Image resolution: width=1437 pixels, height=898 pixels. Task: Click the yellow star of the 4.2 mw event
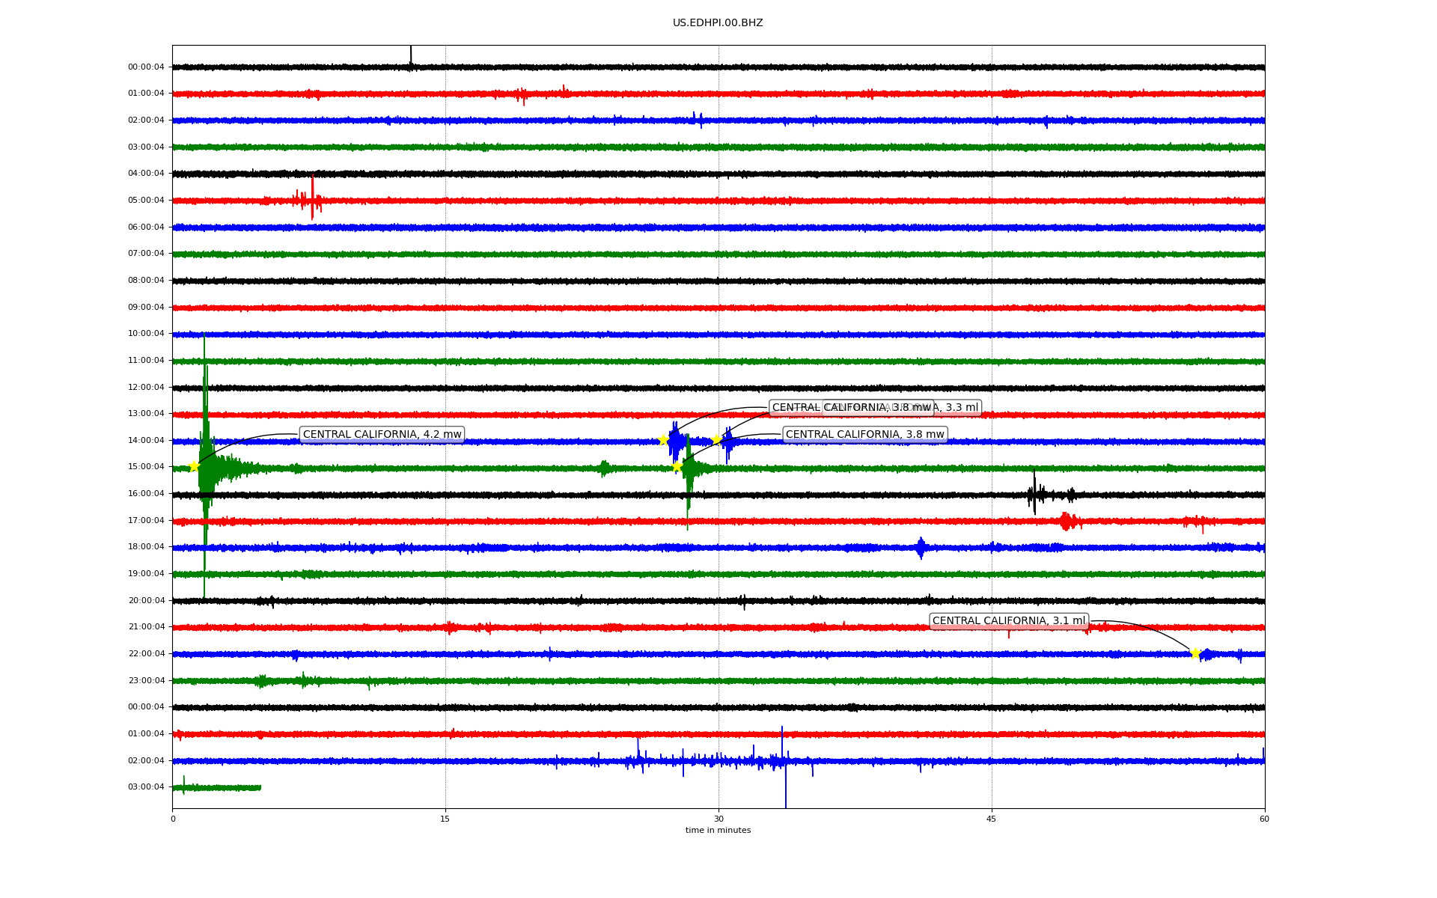pyautogui.click(x=195, y=467)
